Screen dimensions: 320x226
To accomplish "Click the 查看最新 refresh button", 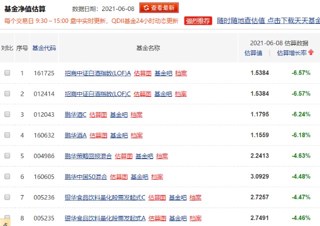I will tap(159, 8).
